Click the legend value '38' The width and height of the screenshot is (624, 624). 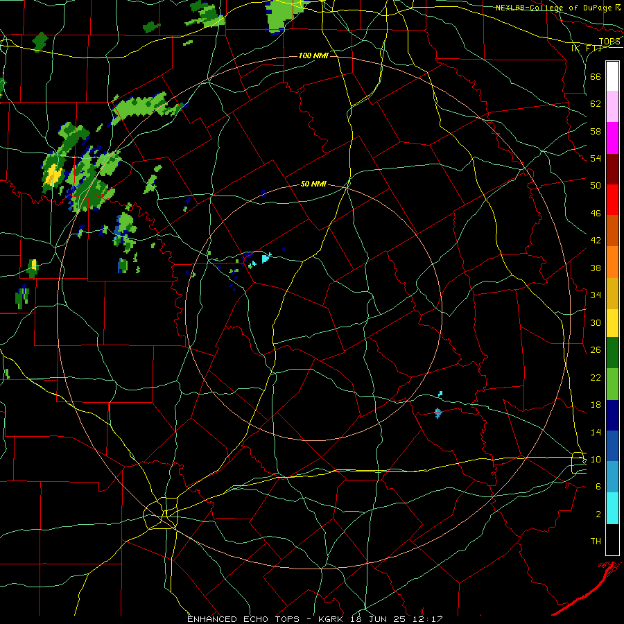[x=596, y=268]
